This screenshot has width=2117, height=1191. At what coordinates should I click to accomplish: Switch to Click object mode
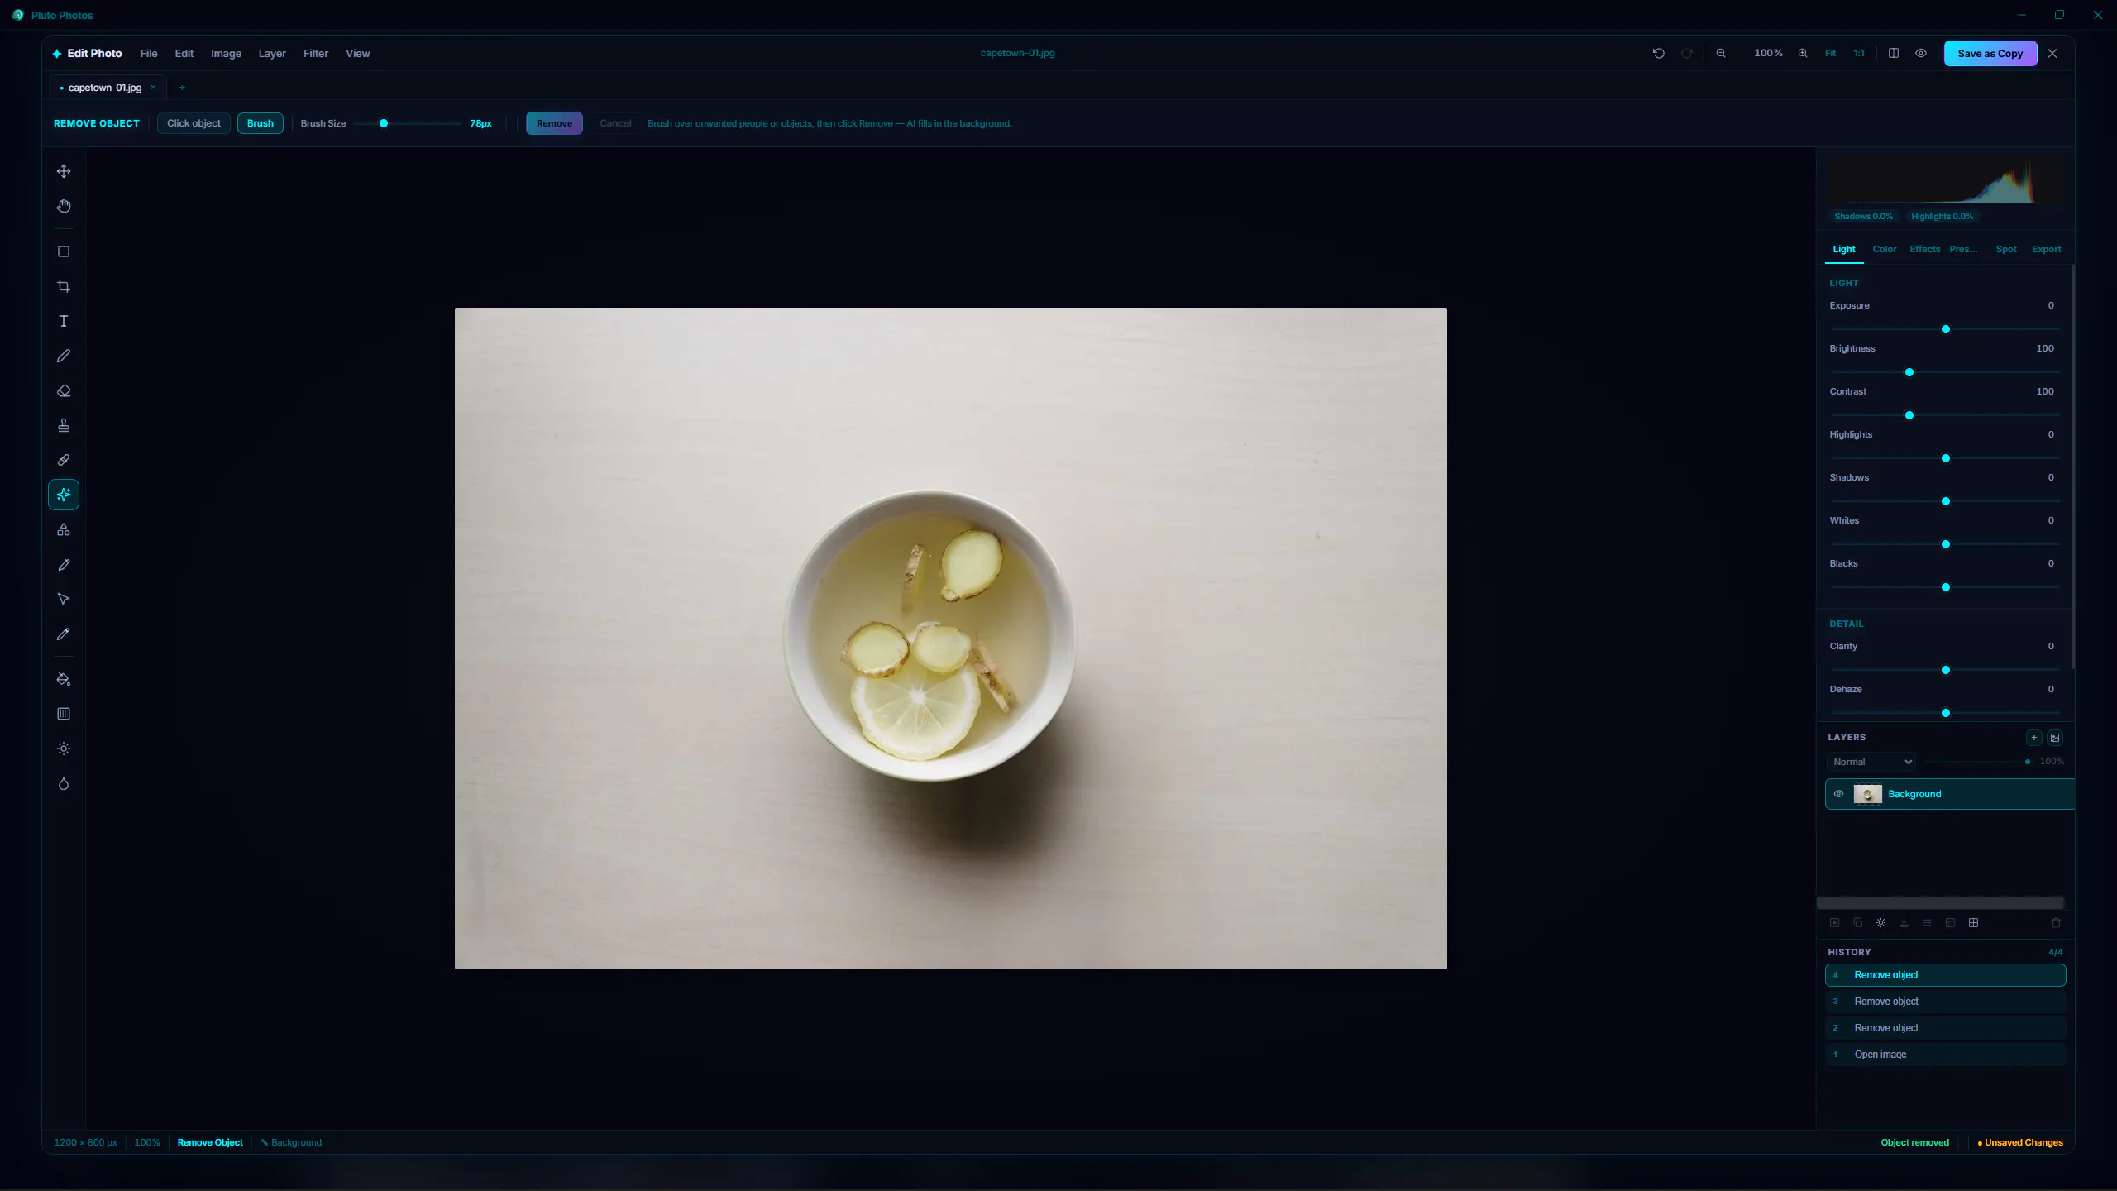[x=194, y=123]
